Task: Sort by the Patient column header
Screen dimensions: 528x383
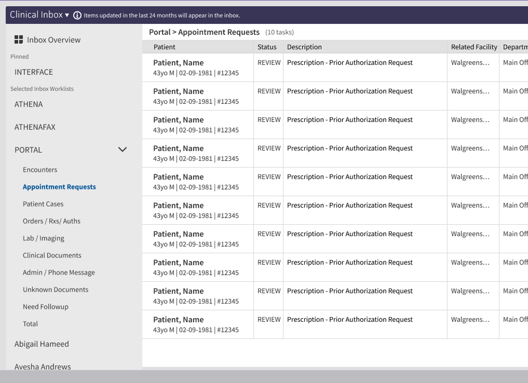Action: pos(165,47)
